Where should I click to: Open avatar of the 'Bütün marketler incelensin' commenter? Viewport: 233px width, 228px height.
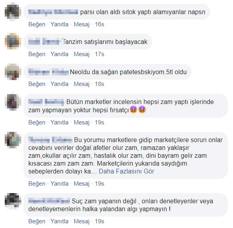(x=13, y=102)
